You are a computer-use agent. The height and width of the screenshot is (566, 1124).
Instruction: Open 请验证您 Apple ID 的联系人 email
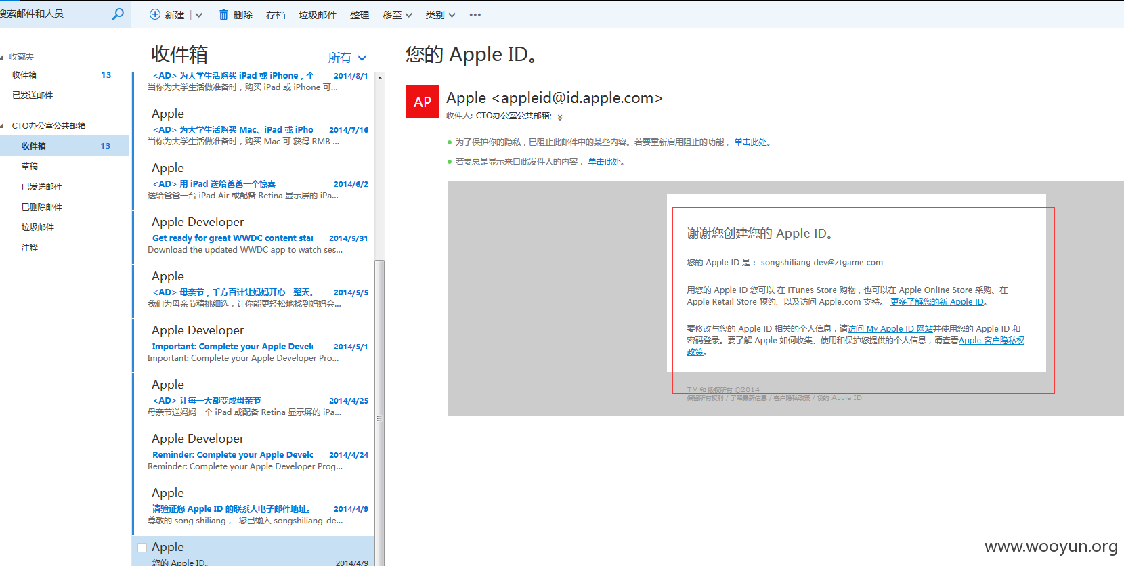tap(254, 506)
